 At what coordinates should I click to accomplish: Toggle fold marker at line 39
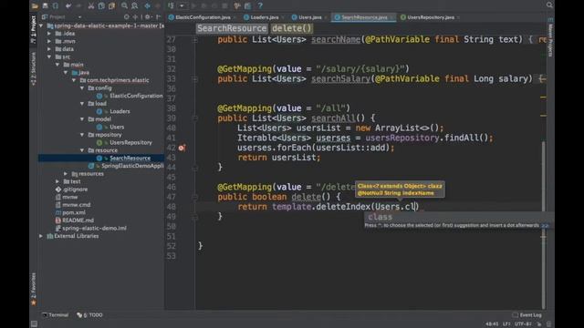(194, 118)
